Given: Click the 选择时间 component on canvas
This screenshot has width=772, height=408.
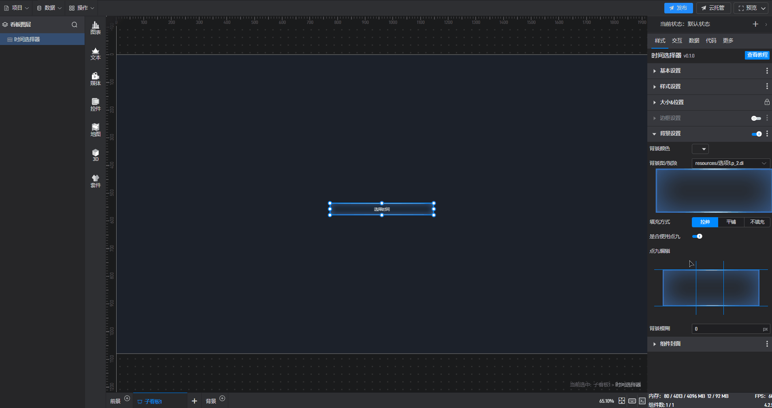Looking at the screenshot, I should 382,209.
